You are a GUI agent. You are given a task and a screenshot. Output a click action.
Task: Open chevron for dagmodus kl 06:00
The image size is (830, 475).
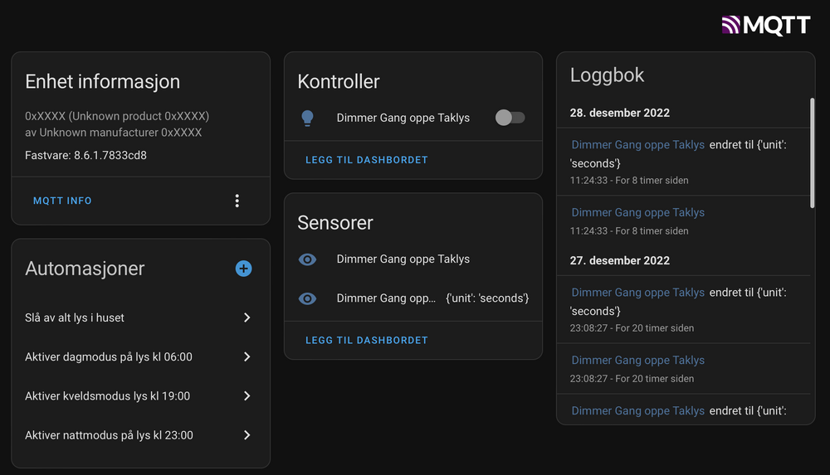[x=247, y=356]
